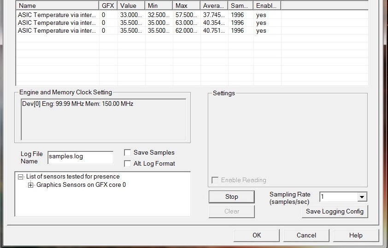The height and width of the screenshot is (248, 388).
Task: Click the Cancel button
Action: pyautogui.click(x=306, y=236)
